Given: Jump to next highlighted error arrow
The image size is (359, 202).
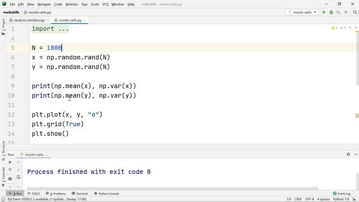Looking at the screenshot, I should point(356,27).
